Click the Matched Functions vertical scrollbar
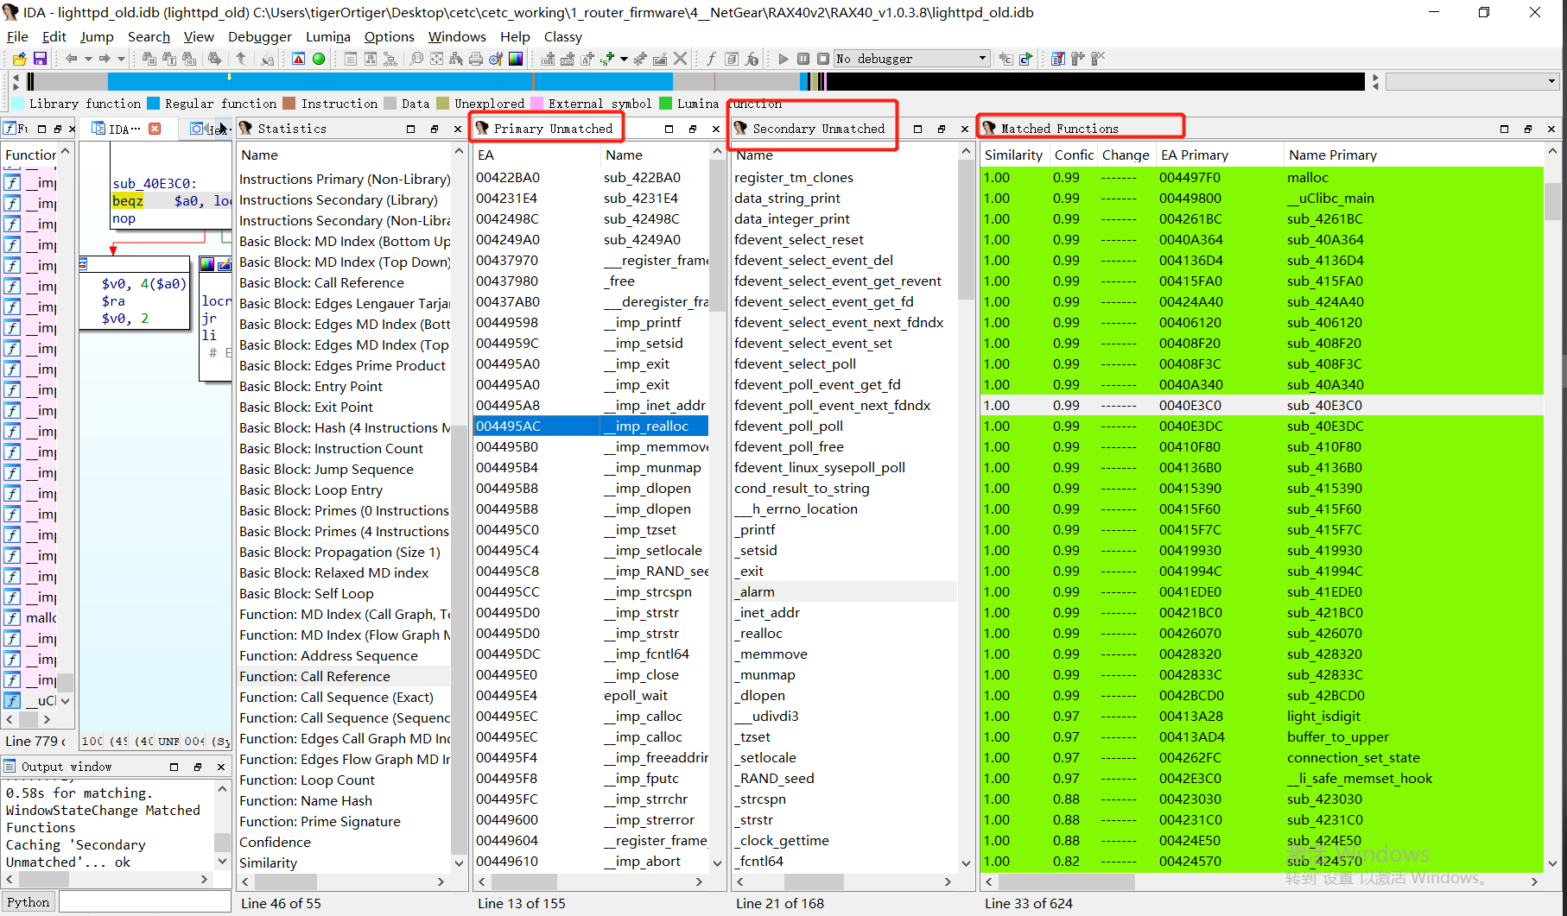Screen dimensions: 1567x916 tap(1552, 509)
